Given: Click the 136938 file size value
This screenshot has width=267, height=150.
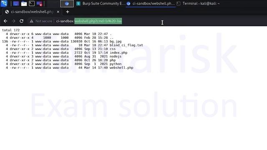Looking at the screenshot, I should tap(76, 41).
